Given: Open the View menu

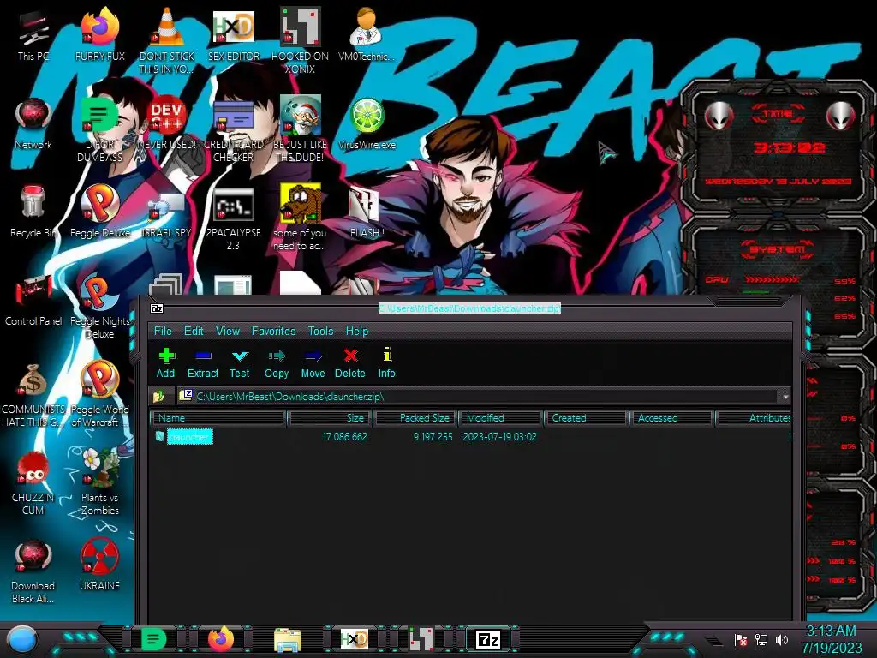Looking at the screenshot, I should coord(228,331).
